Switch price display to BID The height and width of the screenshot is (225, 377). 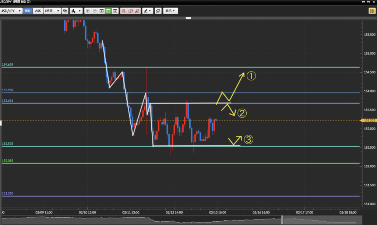[28, 11]
